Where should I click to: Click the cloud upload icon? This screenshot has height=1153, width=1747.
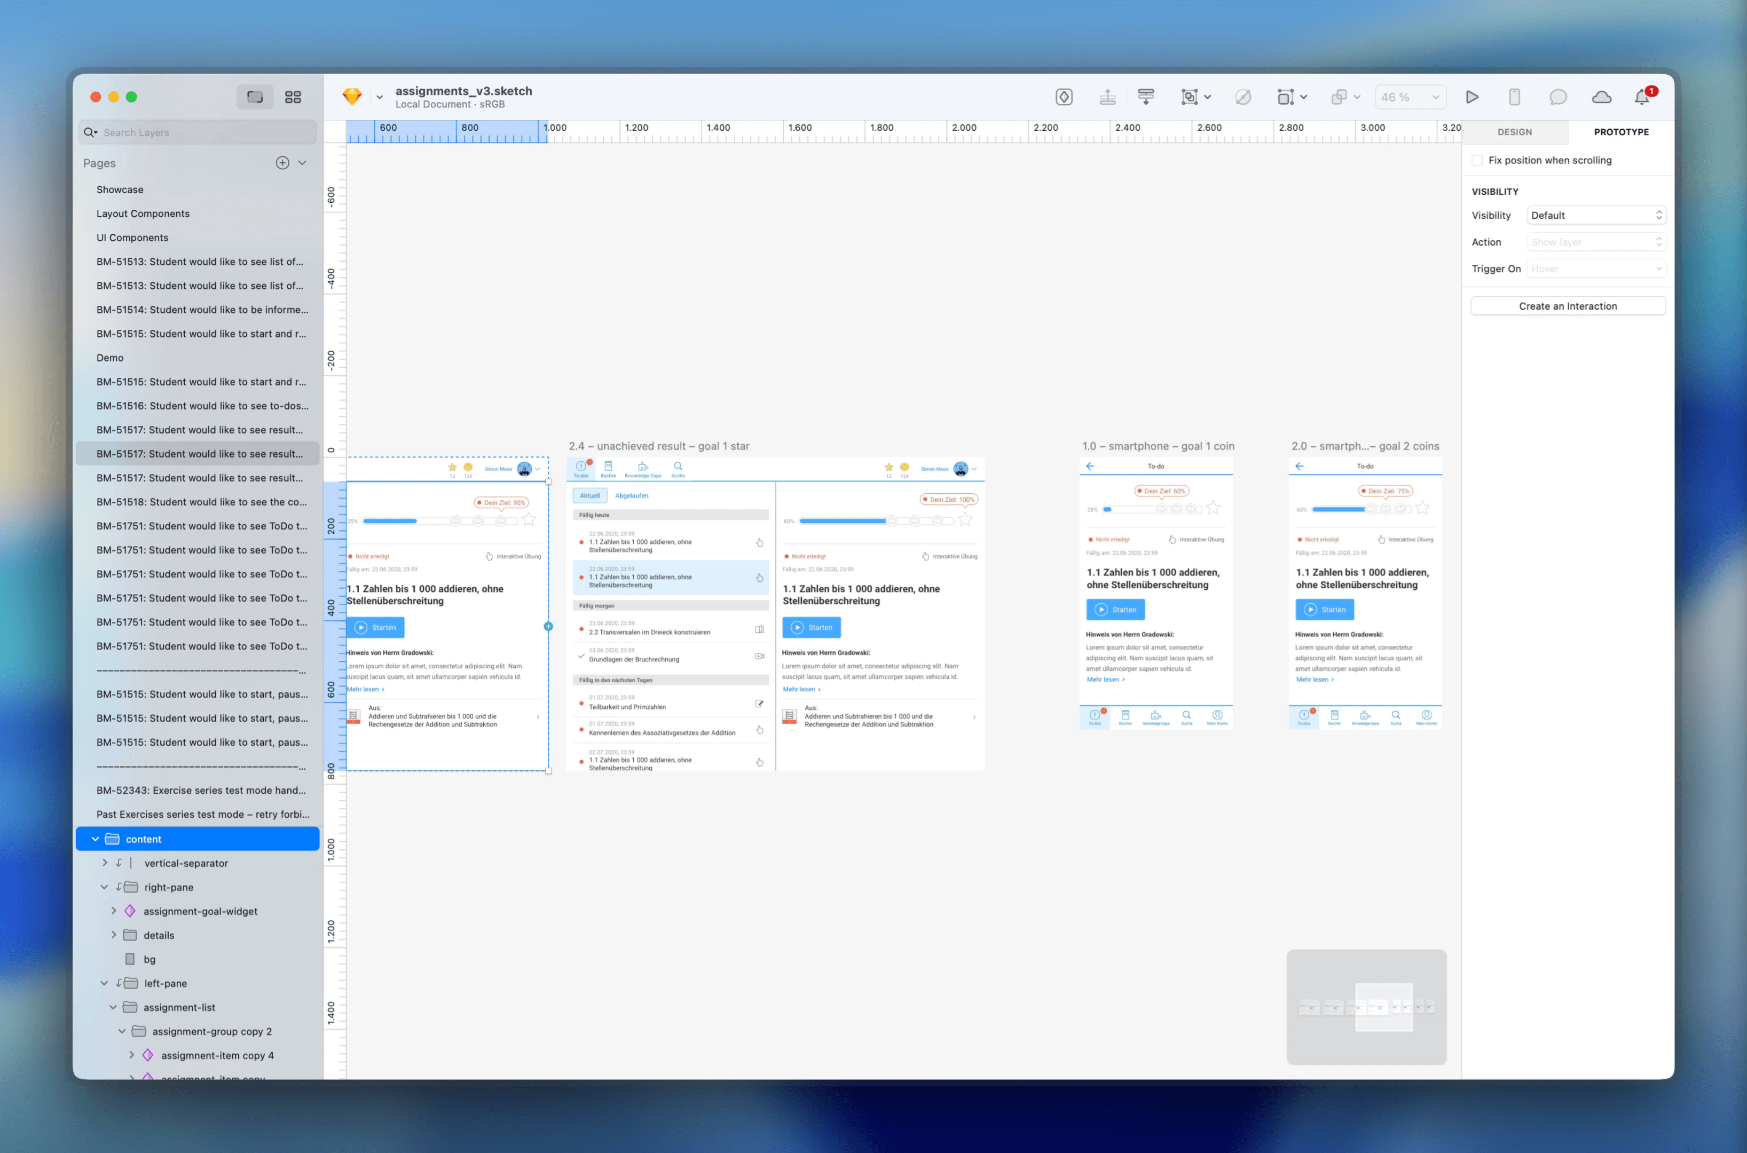1601,97
